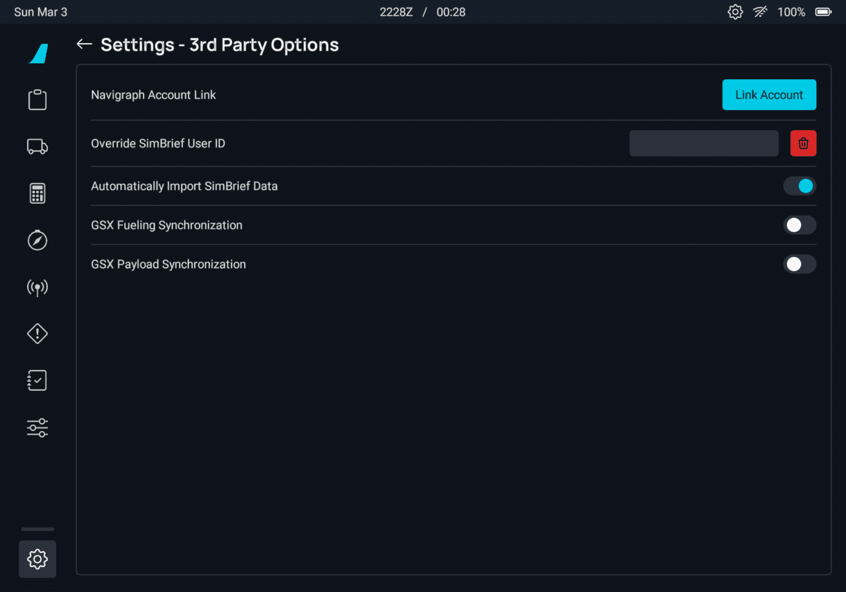The width and height of the screenshot is (846, 592).
Task: Click the flyPad logo home icon
Action: click(x=39, y=54)
